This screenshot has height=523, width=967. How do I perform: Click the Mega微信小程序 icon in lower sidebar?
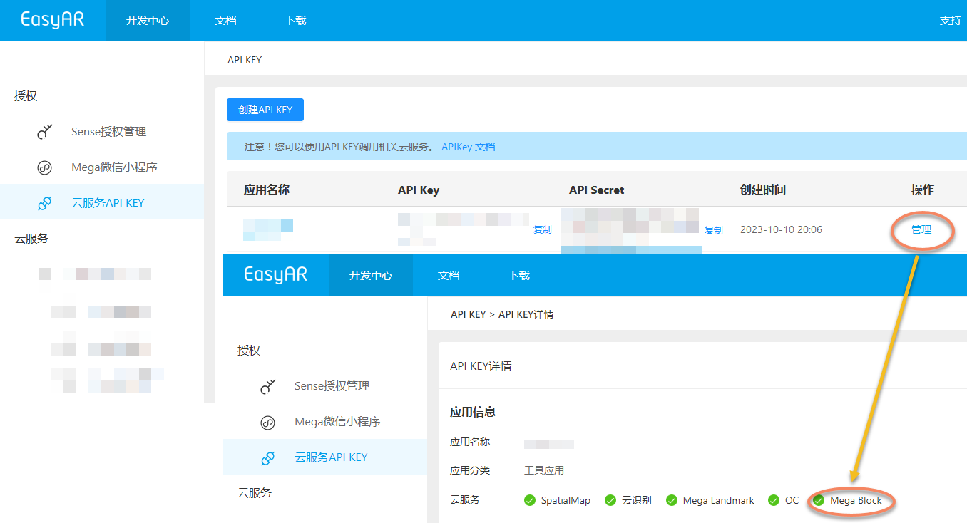[x=268, y=422]
